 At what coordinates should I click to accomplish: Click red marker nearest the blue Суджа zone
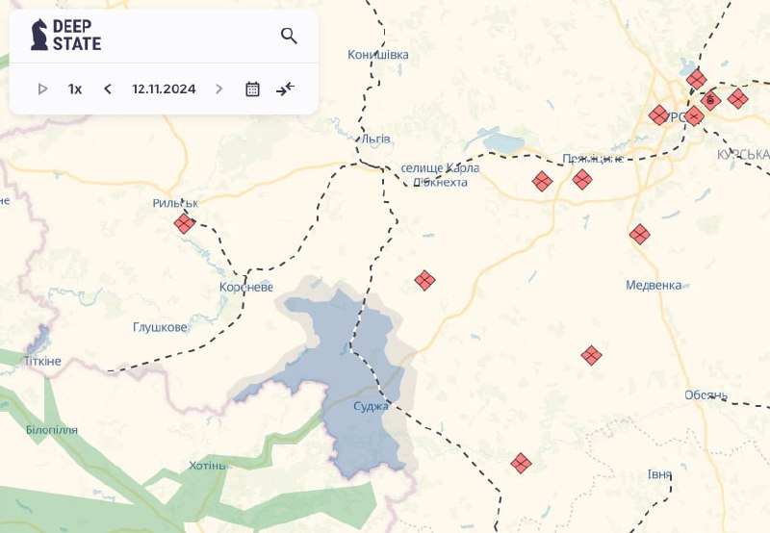click(424, 280)
